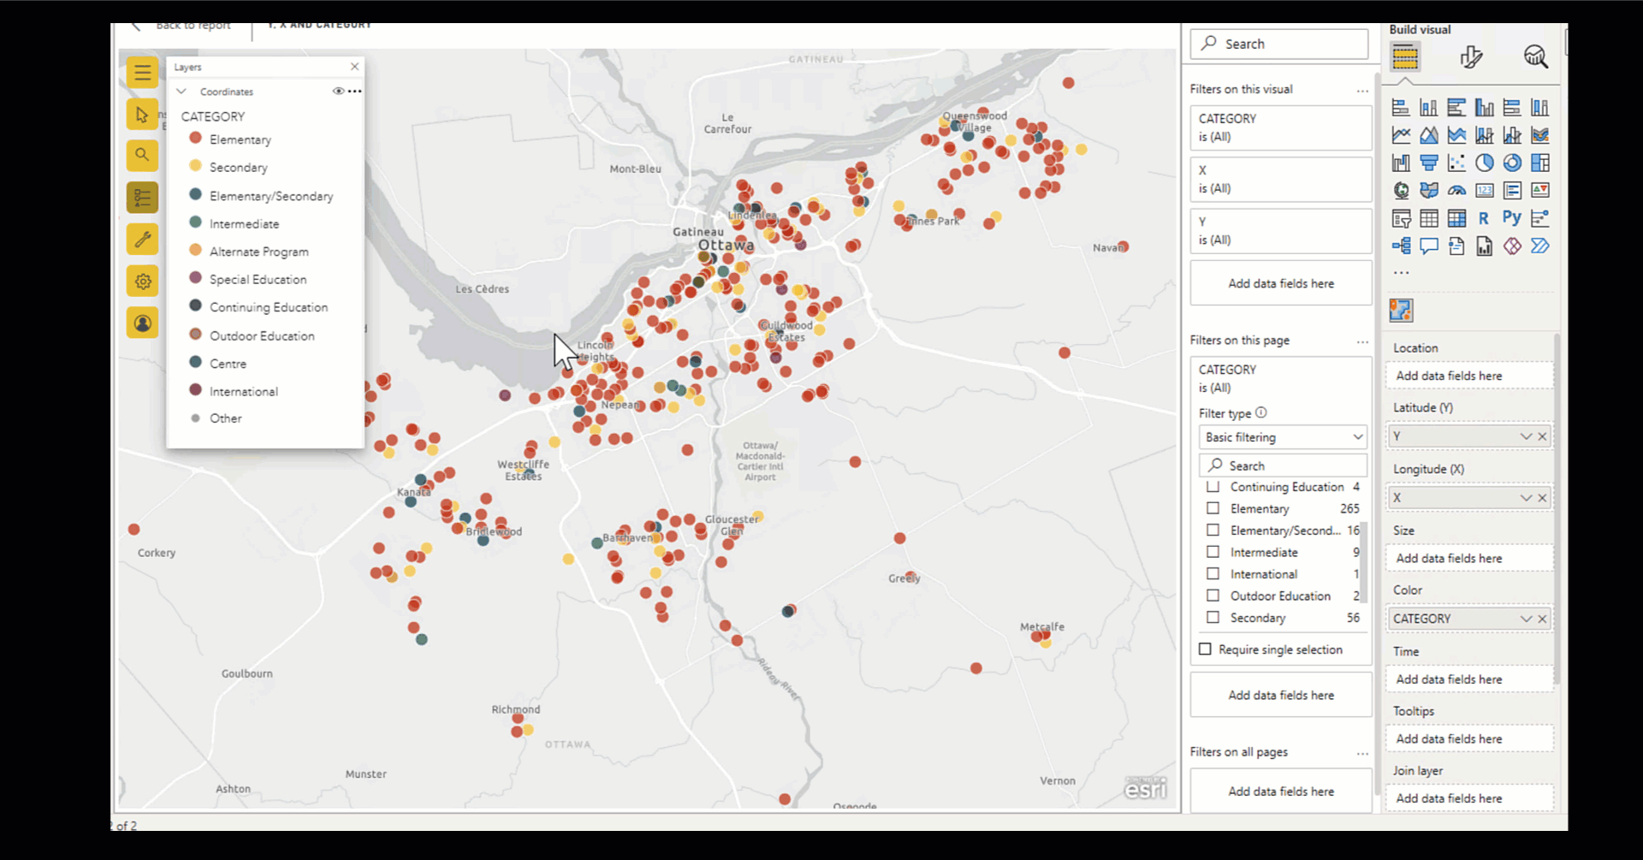The height and width of the screenshot is (860, 1643).
Task: Collapse the Coordinates layer chevron
Action: coord(181,91)
